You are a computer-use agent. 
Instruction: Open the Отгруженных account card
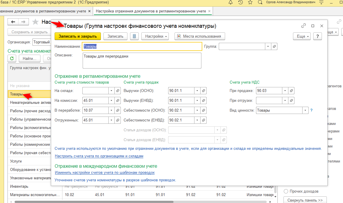(118, 120)
